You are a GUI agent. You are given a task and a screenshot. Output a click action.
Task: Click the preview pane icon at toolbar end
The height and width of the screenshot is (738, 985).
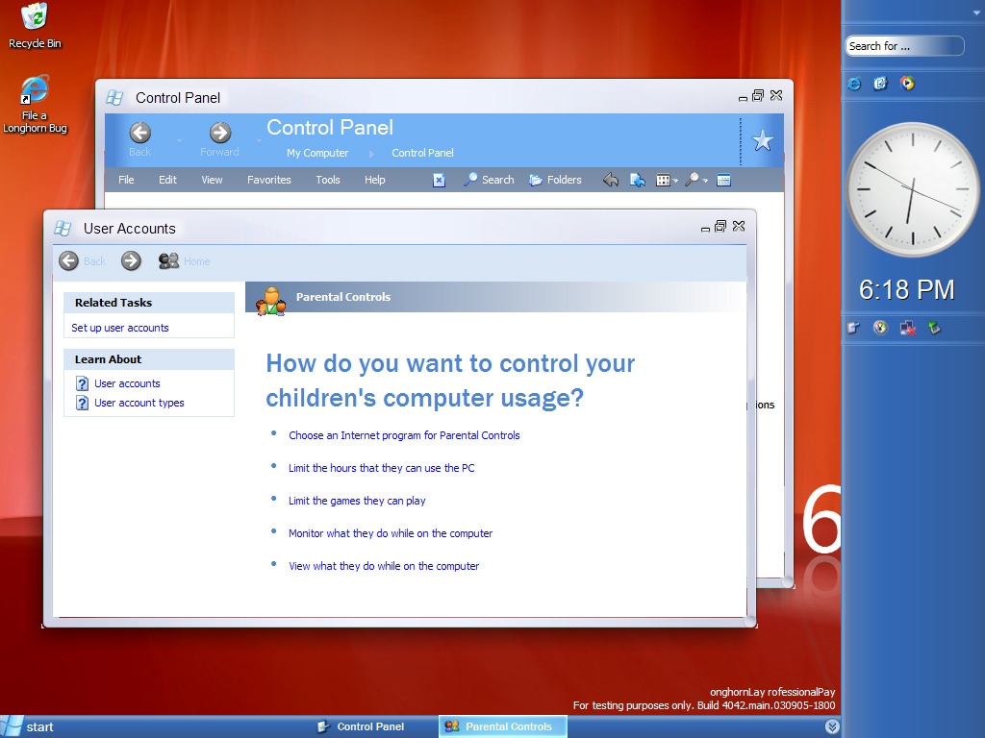pos(723,180)
